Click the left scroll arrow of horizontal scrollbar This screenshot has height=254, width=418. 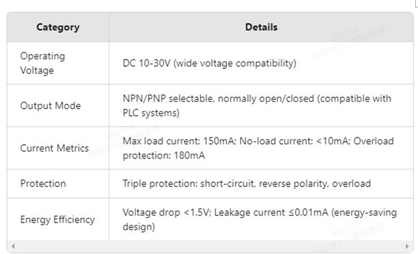coord(13,246)
